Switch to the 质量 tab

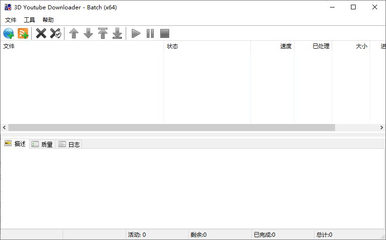tap(42, 145)
